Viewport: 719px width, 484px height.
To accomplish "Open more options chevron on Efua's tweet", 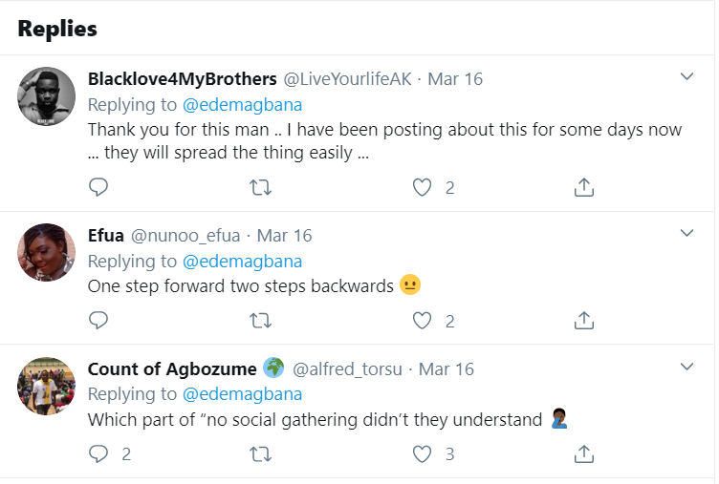I will tap(686, 233).
